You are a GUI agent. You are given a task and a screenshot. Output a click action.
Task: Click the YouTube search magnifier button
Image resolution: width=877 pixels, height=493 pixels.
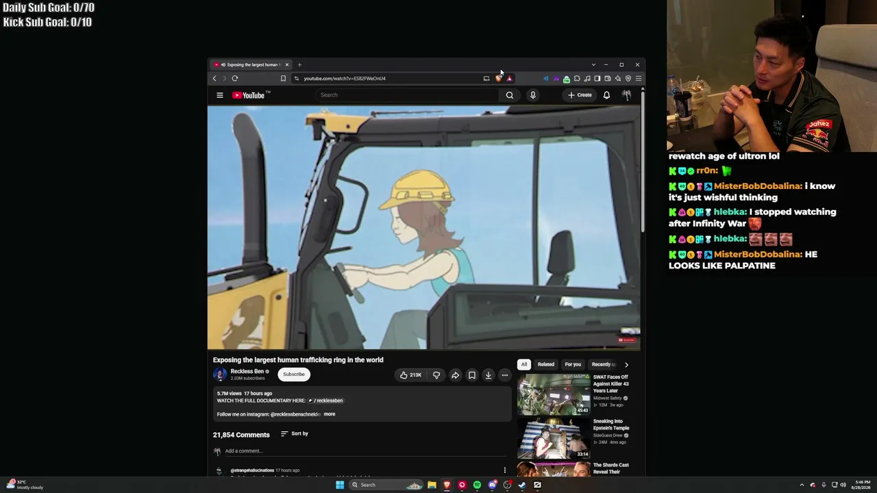(x=510, y=95)
